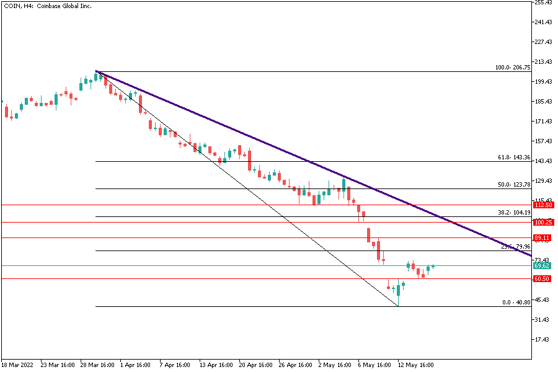Click the 60.50 red price label

pyautogui.click(x=543, y=279)
